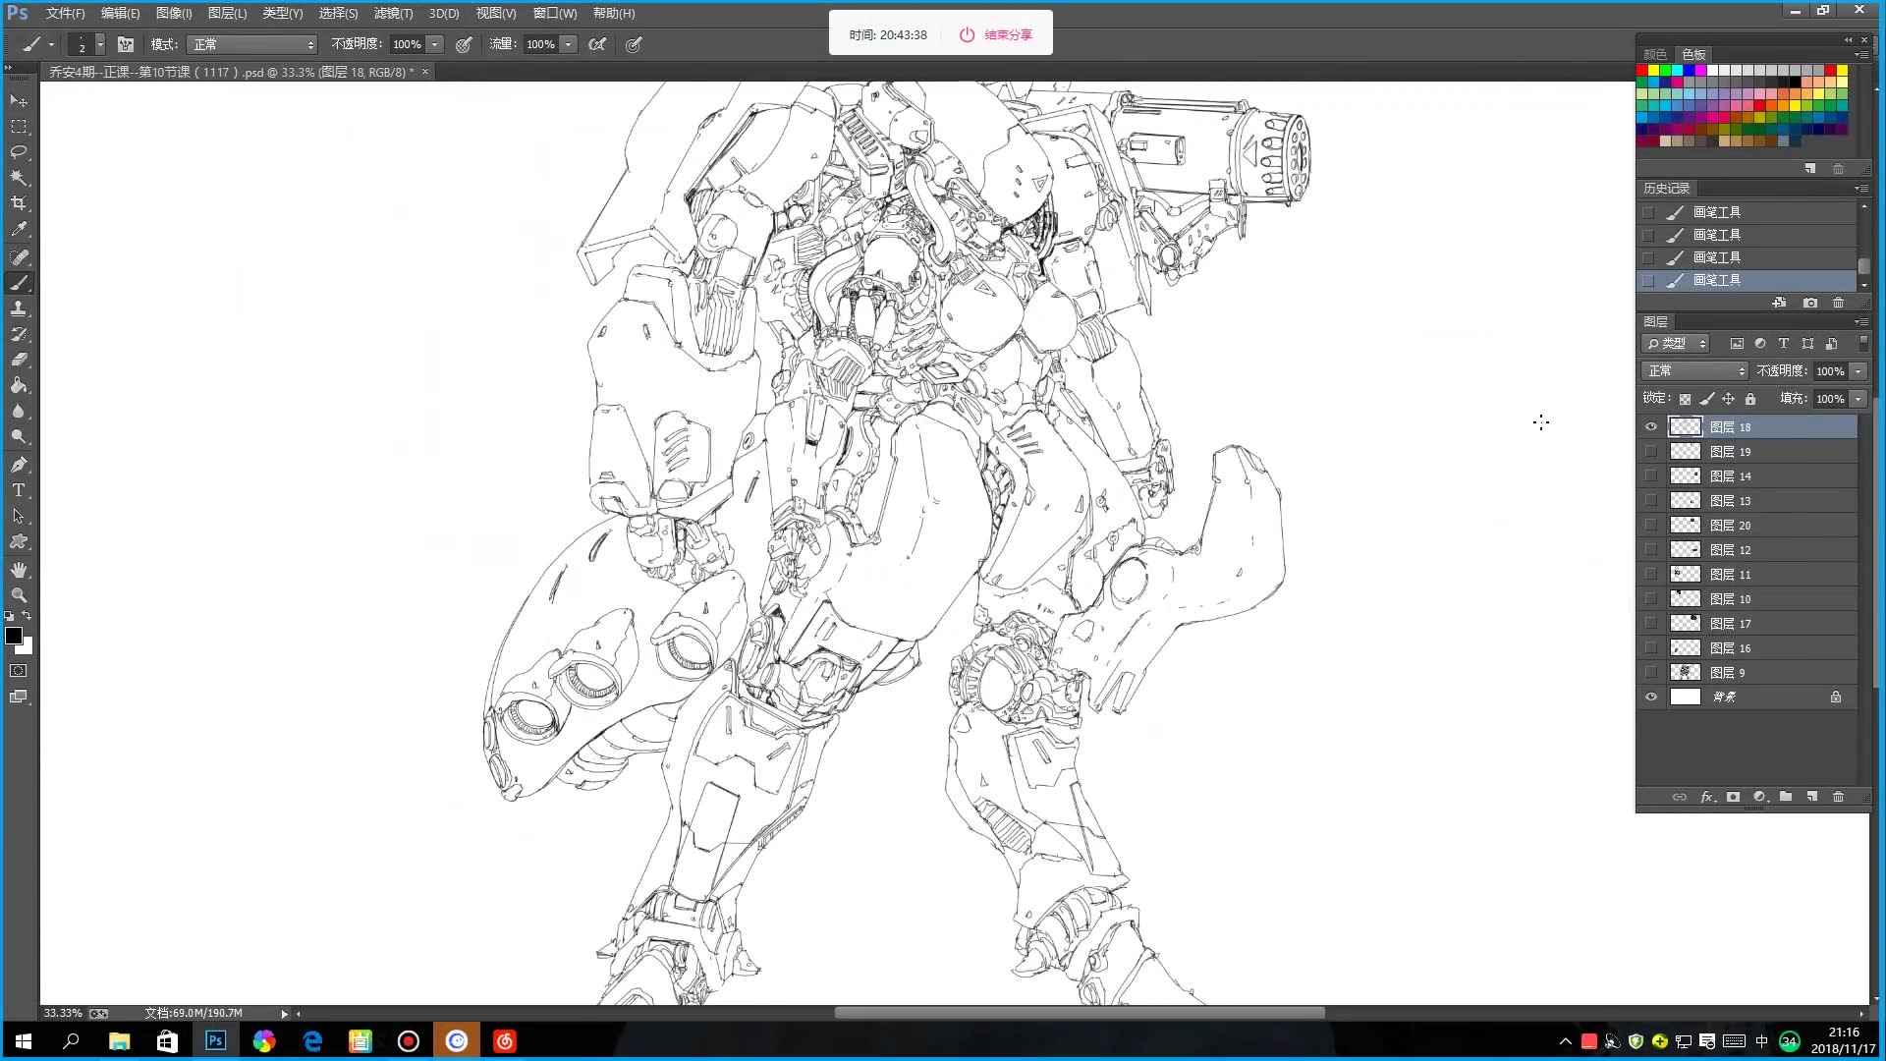Click horizontal scrollbar under canvas
The height and width of the screenshot is (1061, 1886).
point(1080,1013)
